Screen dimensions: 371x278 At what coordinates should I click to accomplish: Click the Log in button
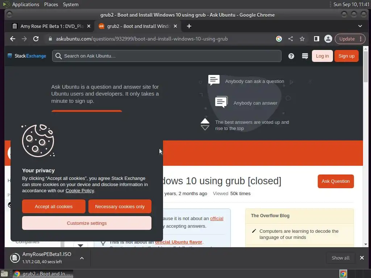click(322, 56)
